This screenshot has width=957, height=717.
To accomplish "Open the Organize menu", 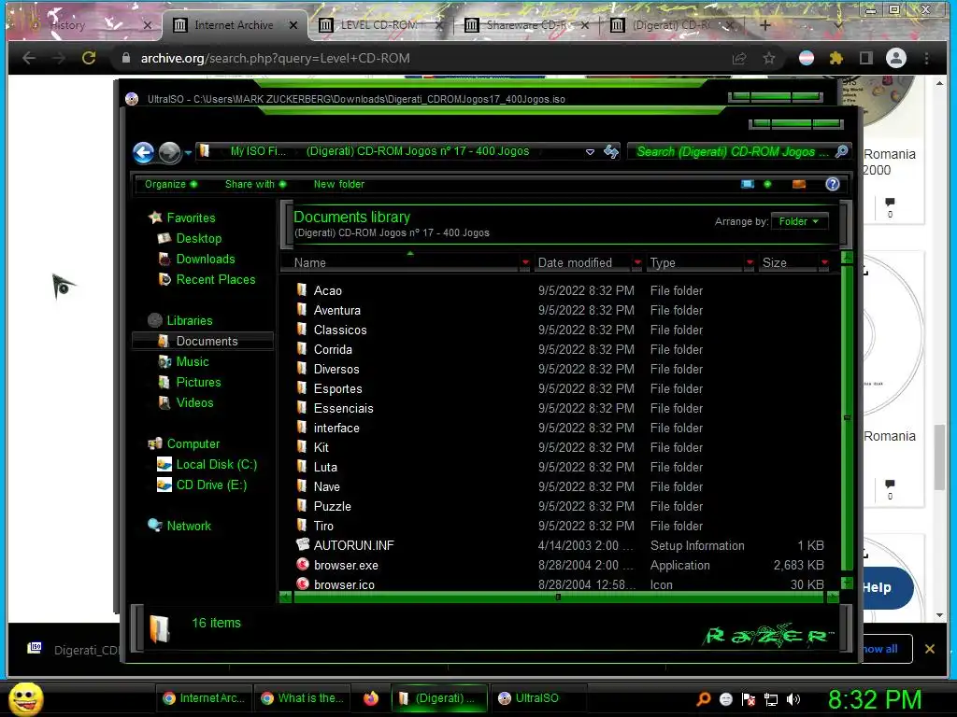I will (x=170, y=184).
